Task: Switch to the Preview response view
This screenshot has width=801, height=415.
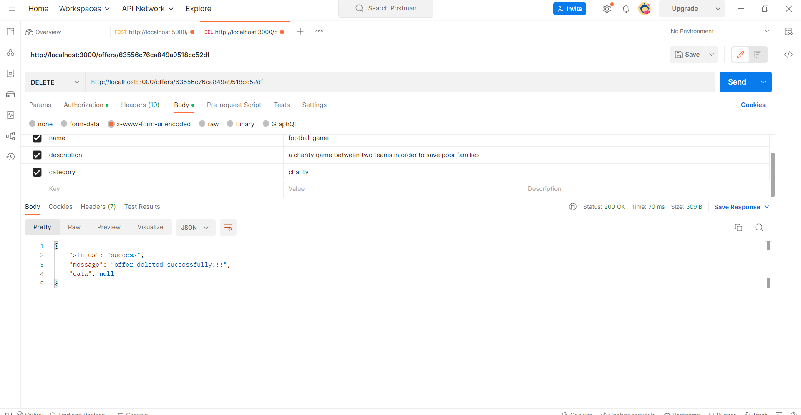Action: [108, 227]
